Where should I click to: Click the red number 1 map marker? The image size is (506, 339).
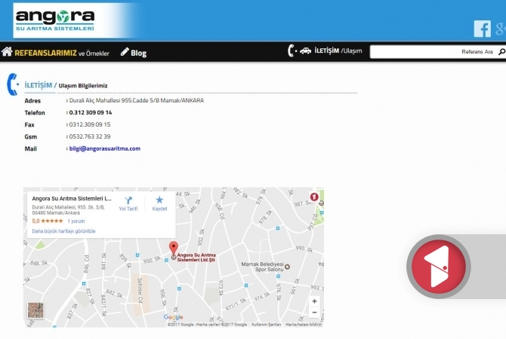(x=314, y=197)
